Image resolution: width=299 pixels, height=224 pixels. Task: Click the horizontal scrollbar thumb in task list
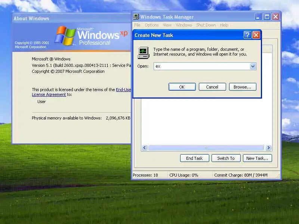tap(206, 147)
